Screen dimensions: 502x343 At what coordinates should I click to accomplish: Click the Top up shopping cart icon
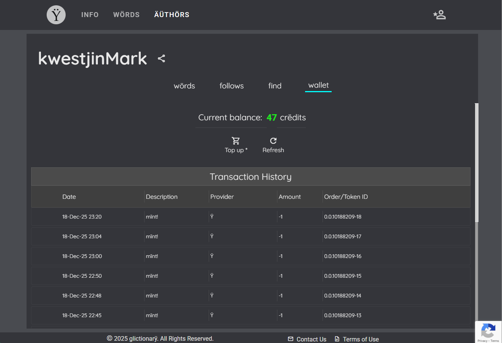coord(236,141)
